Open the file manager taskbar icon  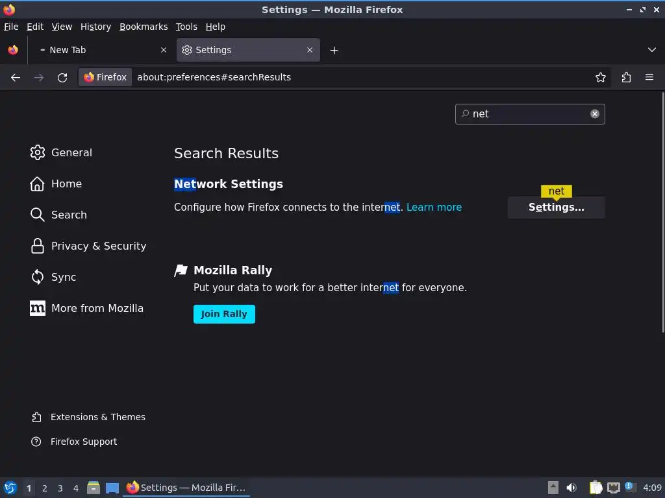[94, 488]
